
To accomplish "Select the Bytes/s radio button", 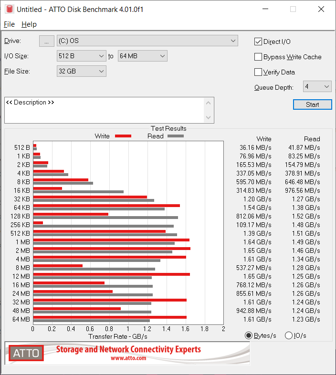I will [x=249, y=335].
